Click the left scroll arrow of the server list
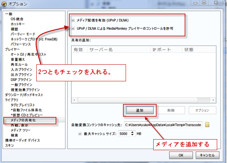 [x=74, y=100]
